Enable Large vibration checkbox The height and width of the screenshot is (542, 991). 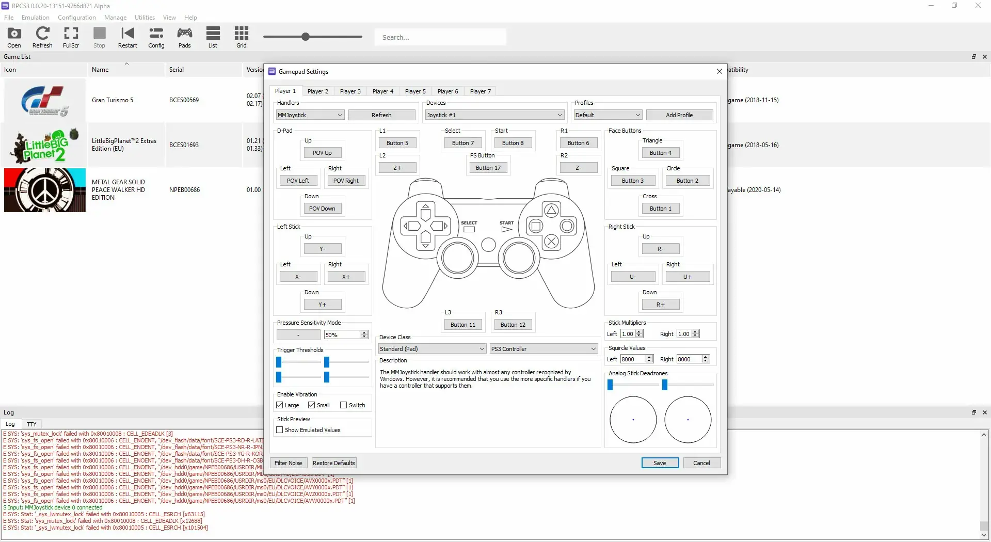coord(279,405)
